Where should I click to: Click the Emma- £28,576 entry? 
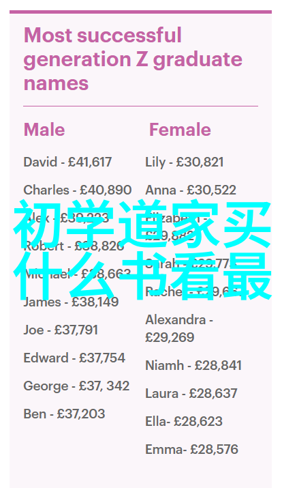click(191, 449)
